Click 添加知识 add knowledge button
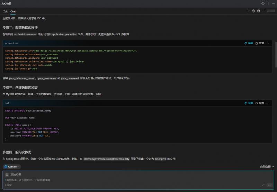 pos(13,175)
